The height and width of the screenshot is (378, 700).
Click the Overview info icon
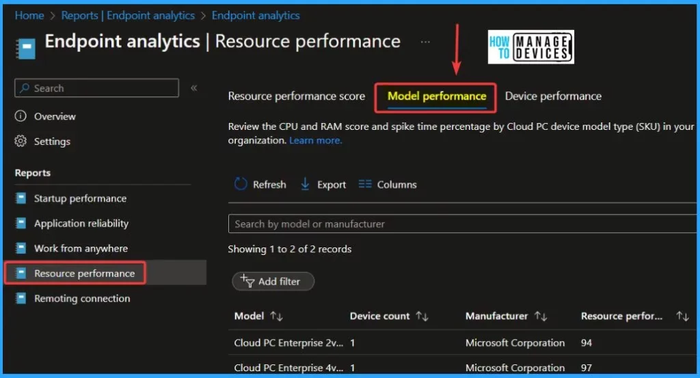point(21,116)
